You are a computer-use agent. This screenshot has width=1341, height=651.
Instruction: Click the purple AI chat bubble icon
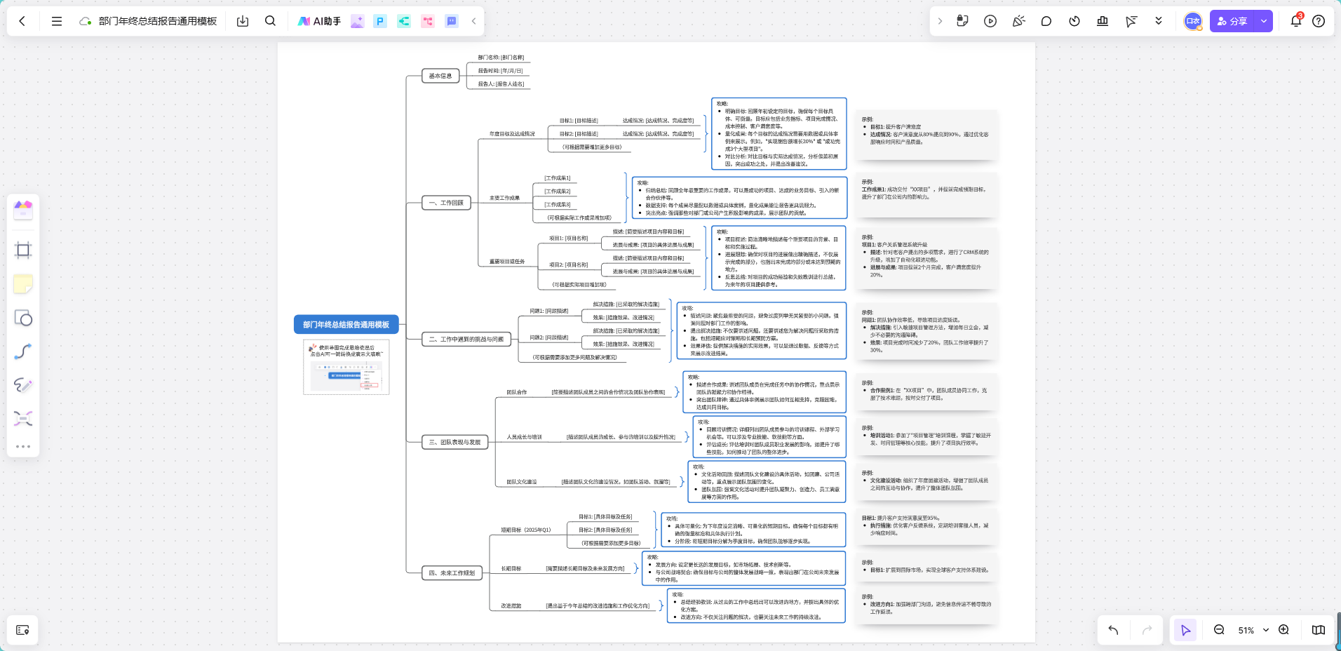(452, 21)
